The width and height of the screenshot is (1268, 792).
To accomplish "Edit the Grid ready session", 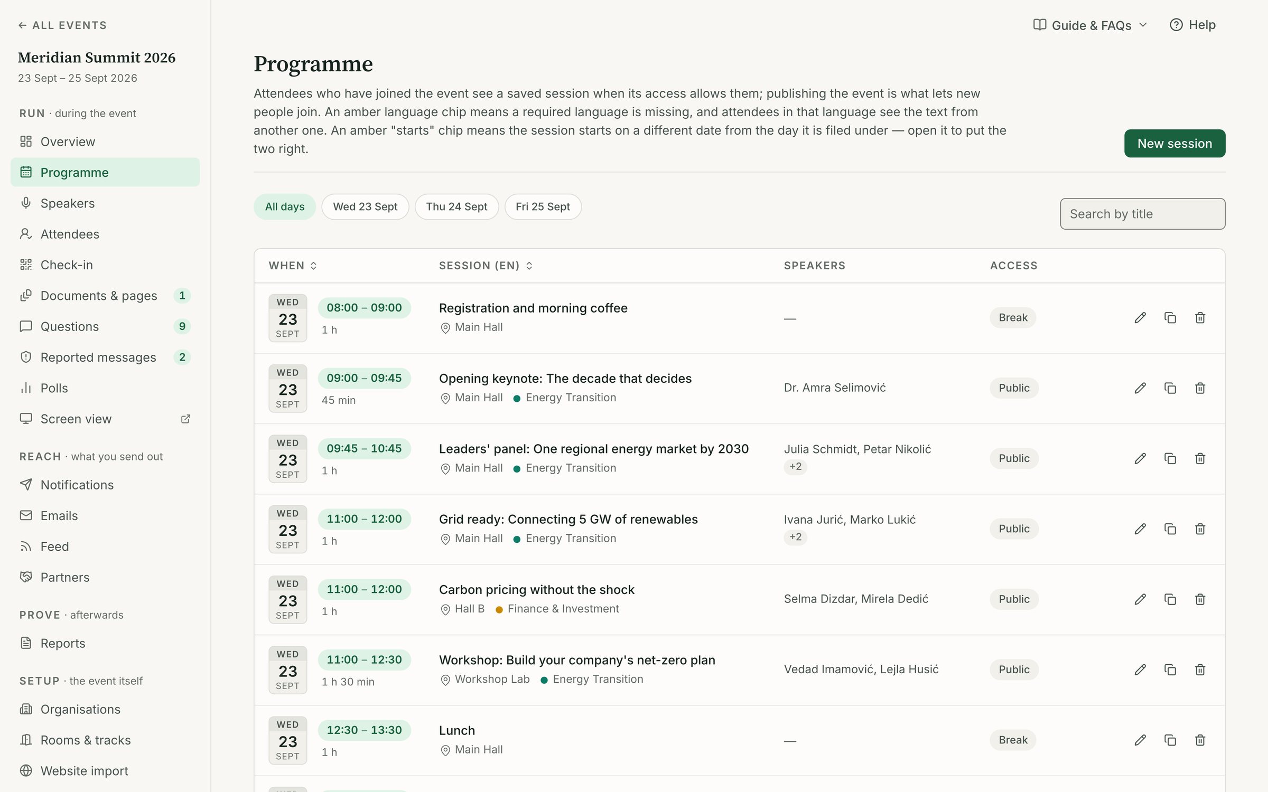I will point(1140,529).
